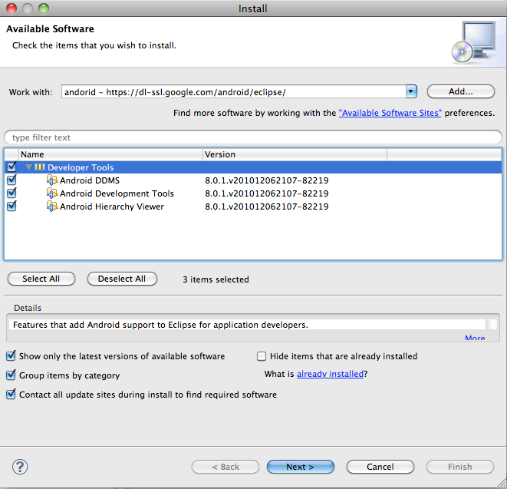
Task: Click the Android DDMS feature icon
Action: click(x=52, y=180)
